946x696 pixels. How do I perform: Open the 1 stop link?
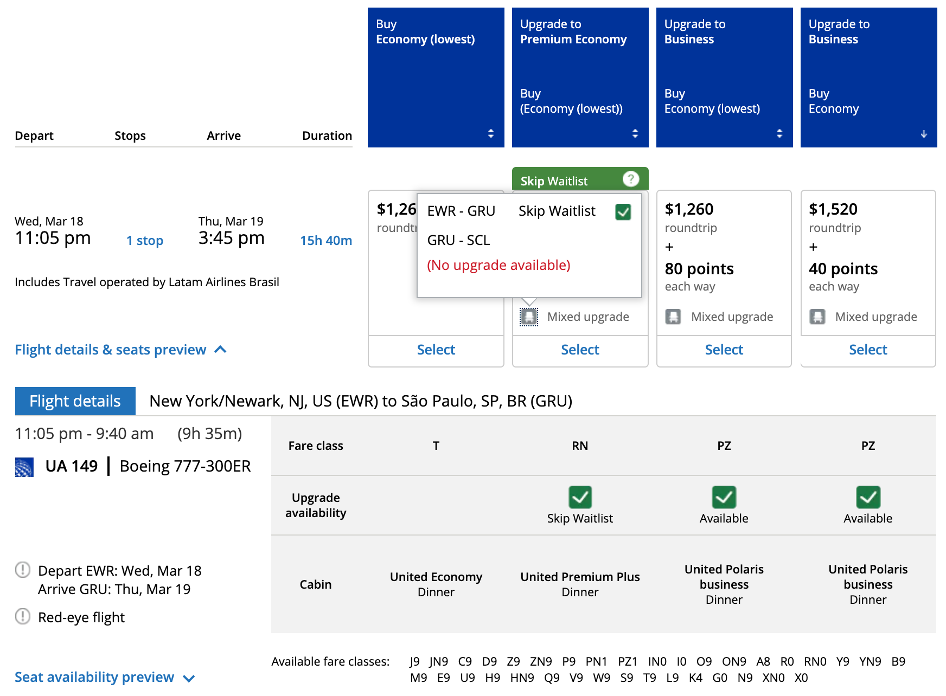coord(145,241)
